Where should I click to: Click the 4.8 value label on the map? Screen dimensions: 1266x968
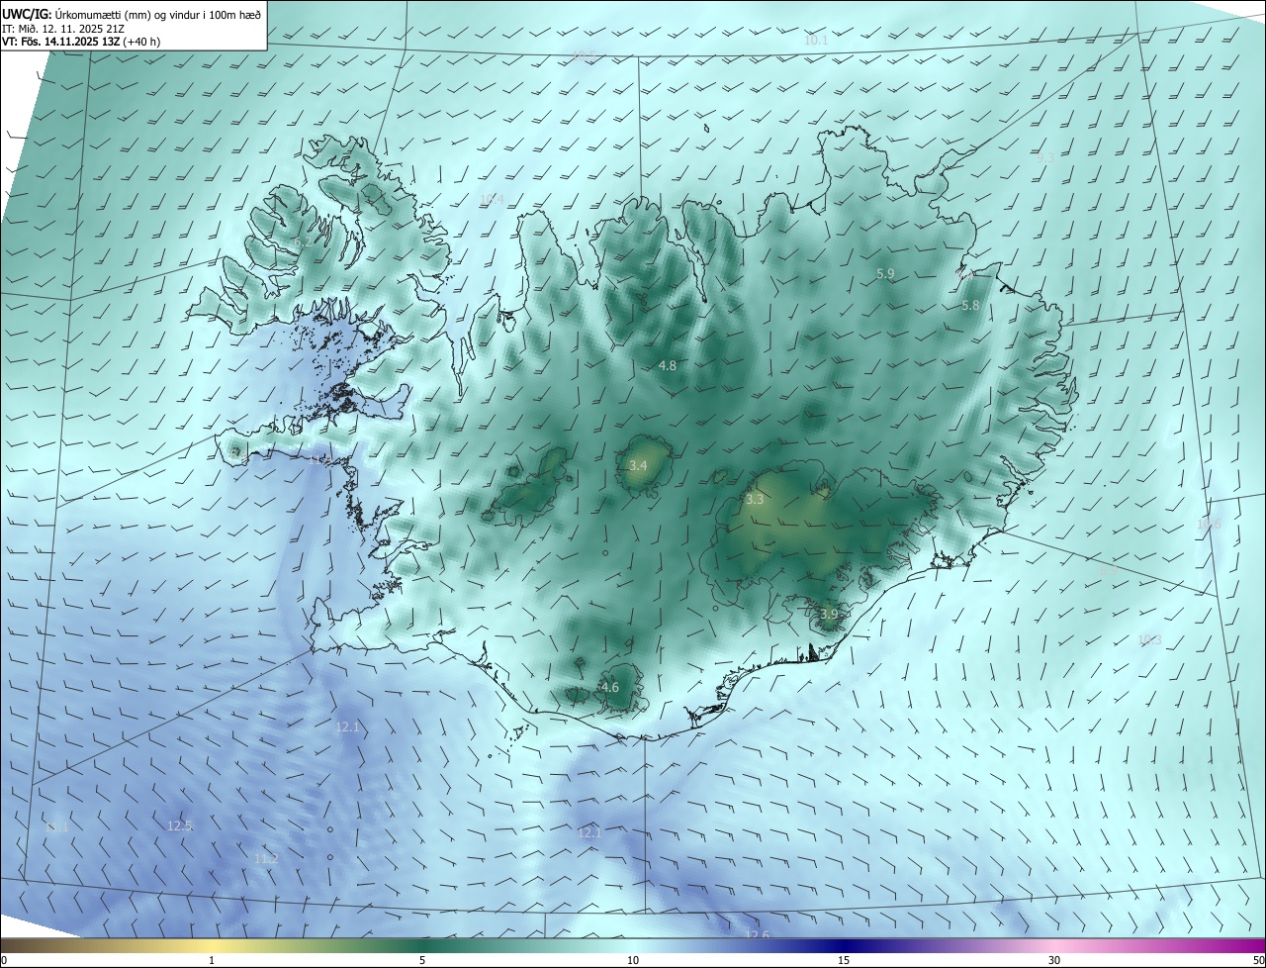coord(668,365)
